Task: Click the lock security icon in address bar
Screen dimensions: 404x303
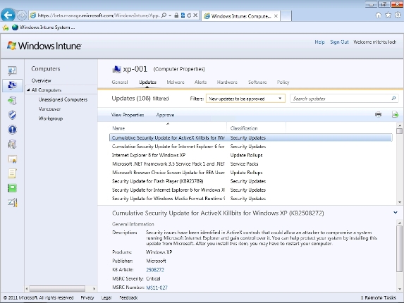Action: [x=176, y=16]
